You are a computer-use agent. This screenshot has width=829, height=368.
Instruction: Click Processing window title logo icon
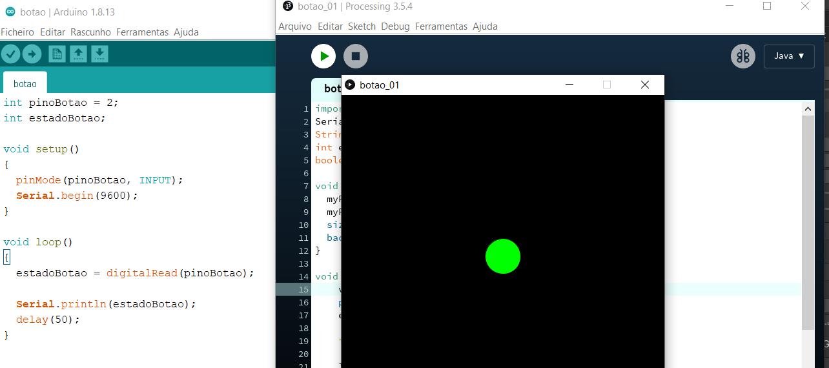288,6
